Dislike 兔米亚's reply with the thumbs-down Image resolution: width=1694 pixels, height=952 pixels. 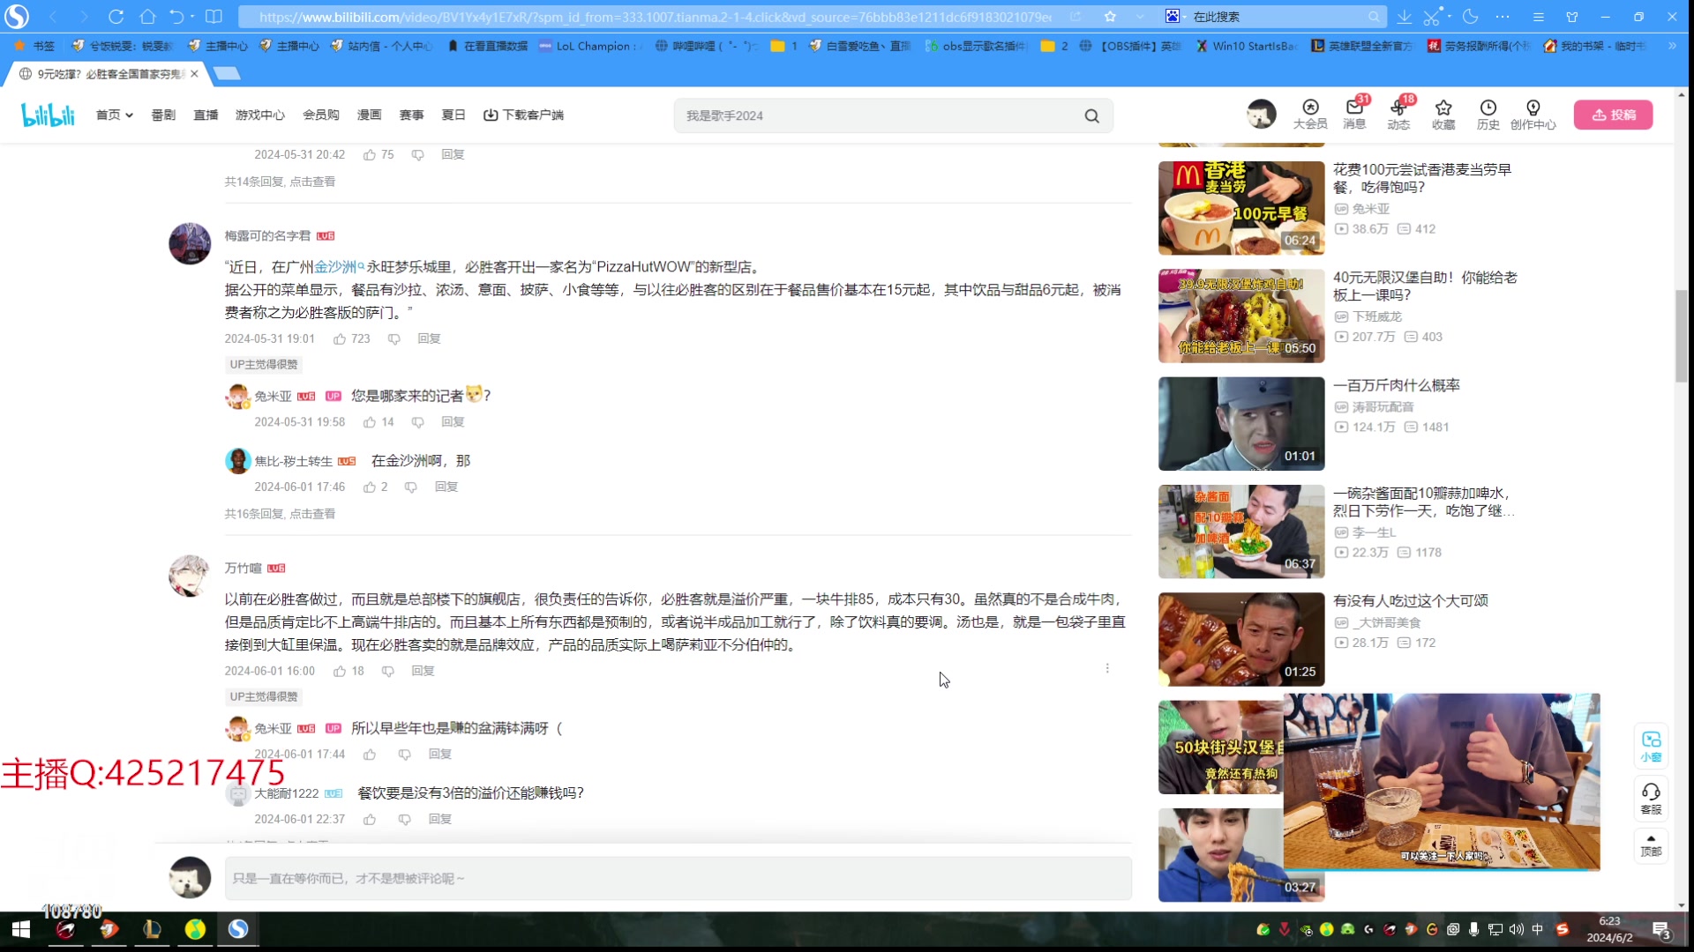point(405,754)
